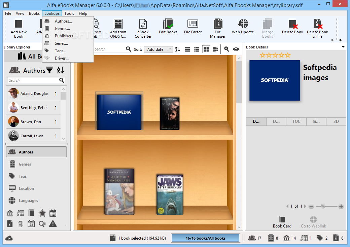The image size is (350, 247).
Task: Choose Drives... from Lookups menu
Action: coord(68,58)
